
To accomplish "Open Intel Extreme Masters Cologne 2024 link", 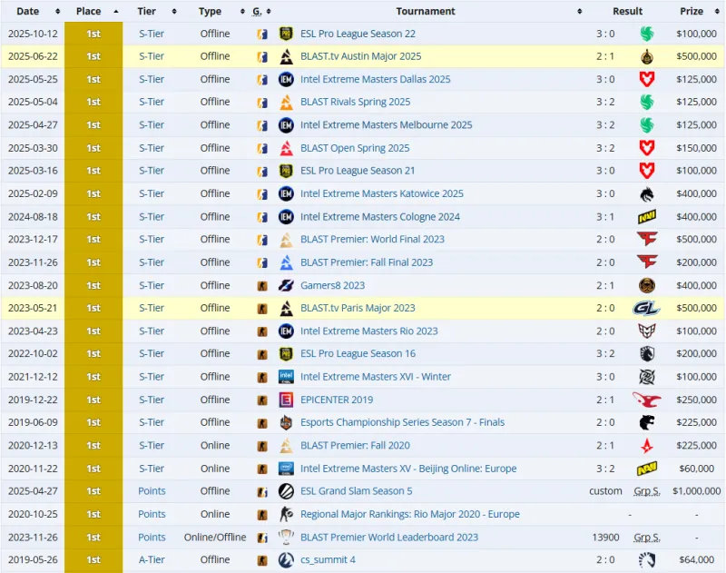I will 379,217.
